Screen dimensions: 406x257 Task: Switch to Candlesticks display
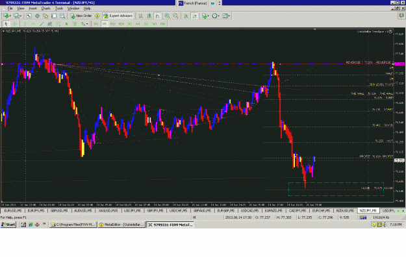point(149,16)
